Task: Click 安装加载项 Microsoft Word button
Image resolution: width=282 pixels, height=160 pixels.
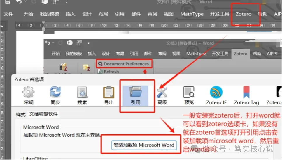Action: [x=144, y=145]
